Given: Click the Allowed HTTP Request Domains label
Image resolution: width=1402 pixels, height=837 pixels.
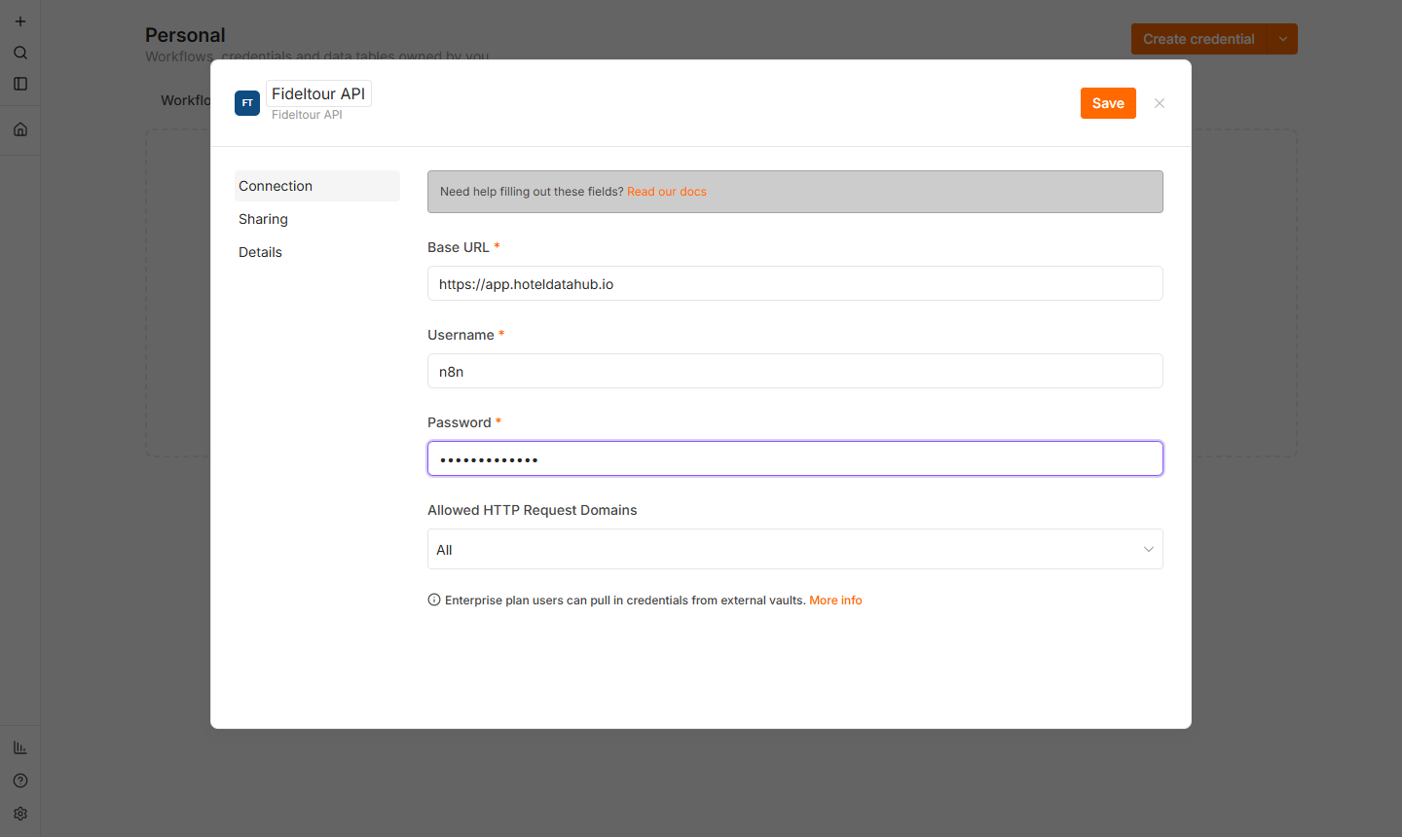Looking at the screenshot, I should [532, 510].
